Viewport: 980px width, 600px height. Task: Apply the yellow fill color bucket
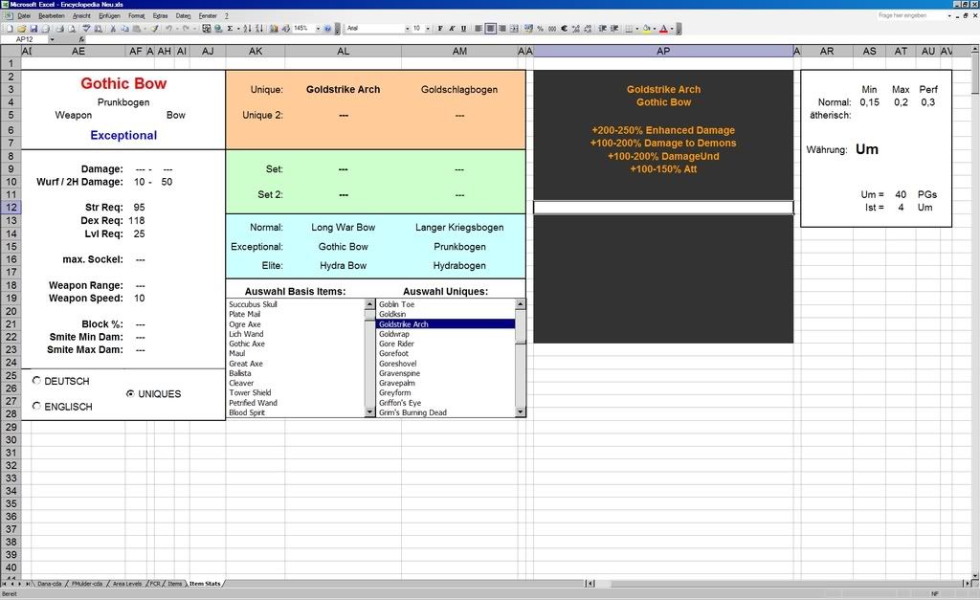coord(646,28)
